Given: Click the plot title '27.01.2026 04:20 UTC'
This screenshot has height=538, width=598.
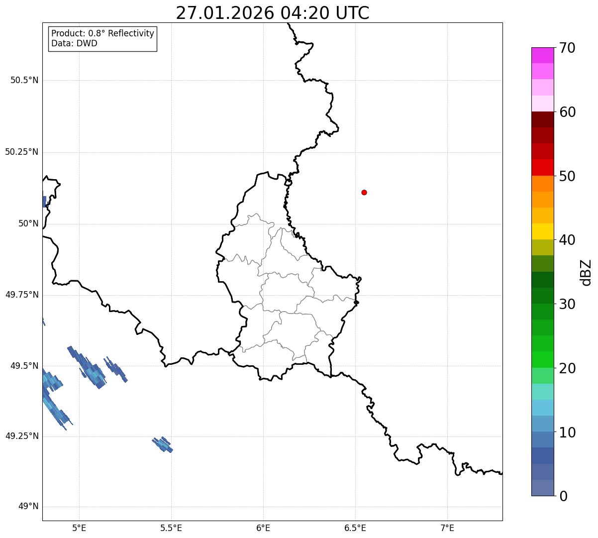Looking at the screenshot, I should [x=273, y=13].
